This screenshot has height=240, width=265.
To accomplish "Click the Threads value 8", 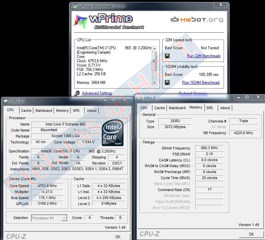I will 120,218.
